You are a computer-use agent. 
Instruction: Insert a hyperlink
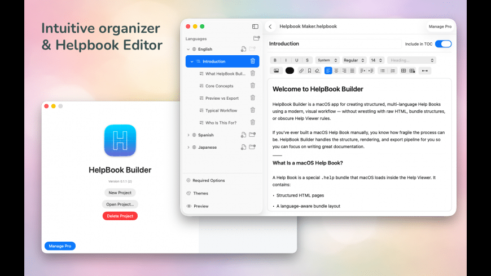click(301, 70)
